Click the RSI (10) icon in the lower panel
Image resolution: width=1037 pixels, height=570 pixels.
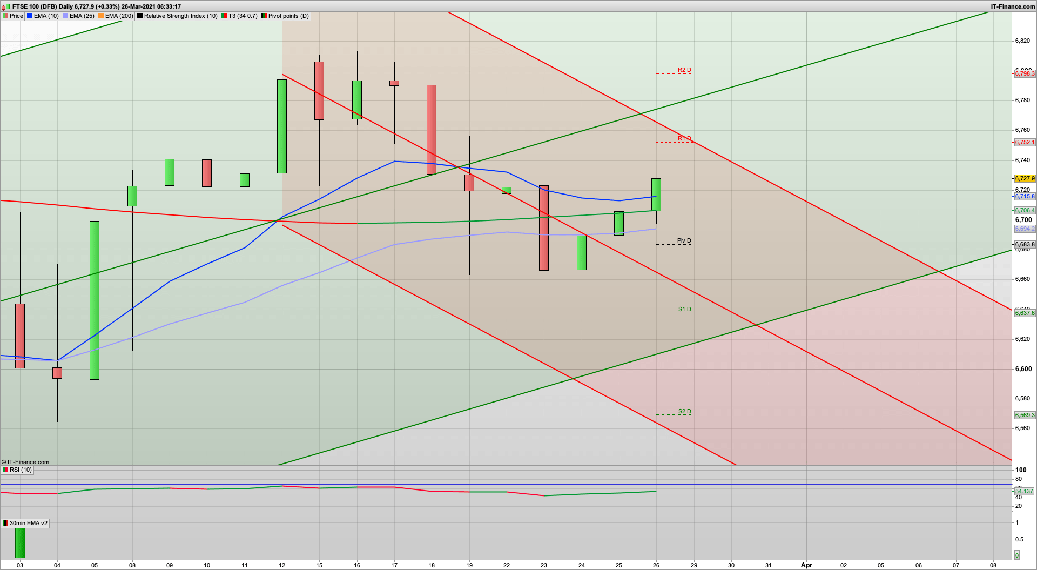pos(4,470)
